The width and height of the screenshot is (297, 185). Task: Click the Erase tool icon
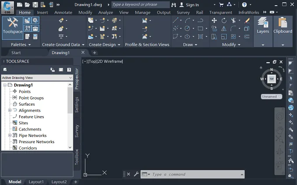247,21
